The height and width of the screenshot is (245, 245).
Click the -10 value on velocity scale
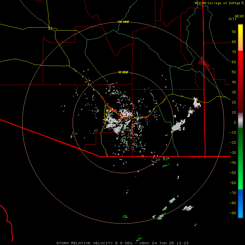(x=233, y=133)
